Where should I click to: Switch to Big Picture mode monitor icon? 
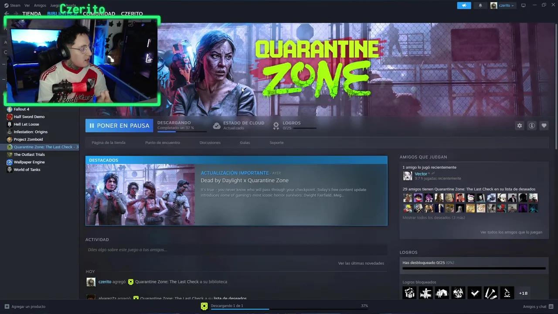(x=523, y=5)
